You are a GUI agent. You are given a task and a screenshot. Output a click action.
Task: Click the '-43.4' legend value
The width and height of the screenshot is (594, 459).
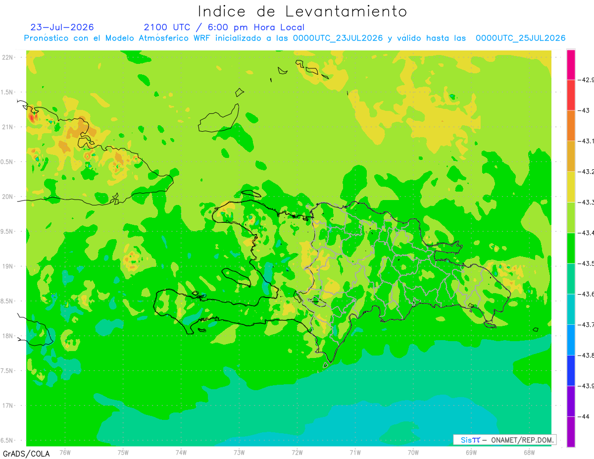tap(586, 233)
